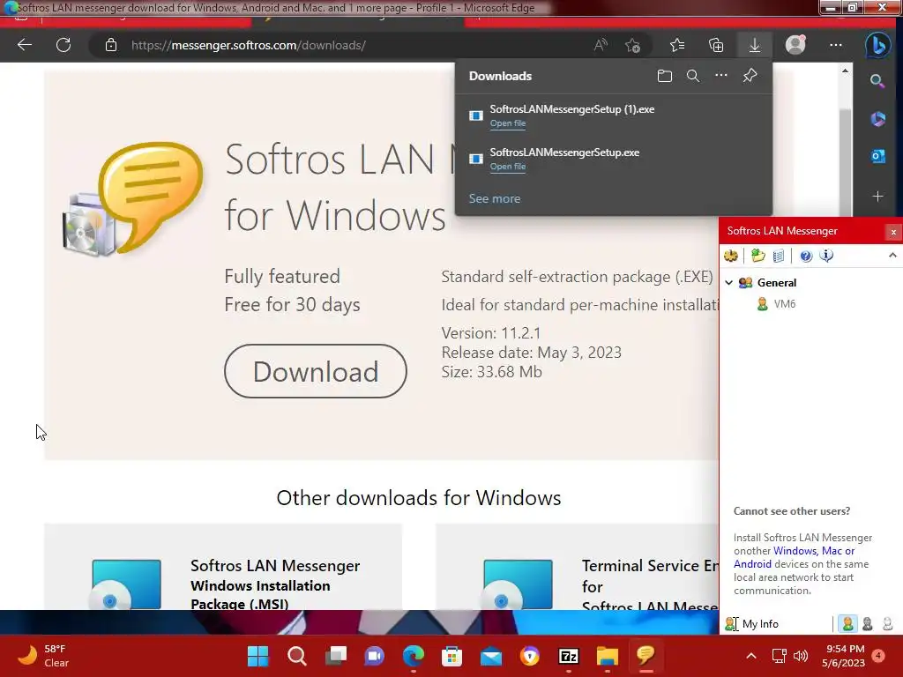This screenshot has width=903, height=677.
Task: Open the weather widget 58°F Clear
Action: coord(44,656)
